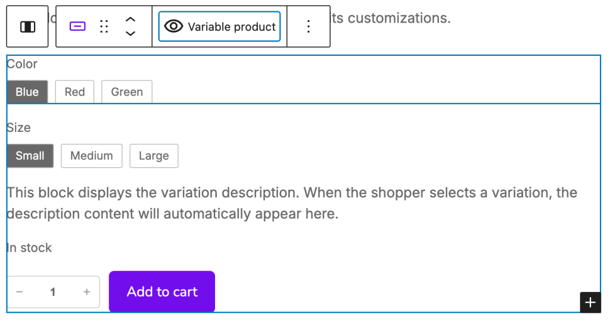Open the block options three-dot menu
This screenshot has width=610, height=321.
309,27
